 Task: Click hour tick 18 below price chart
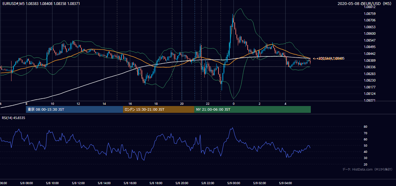click(156, 104)
